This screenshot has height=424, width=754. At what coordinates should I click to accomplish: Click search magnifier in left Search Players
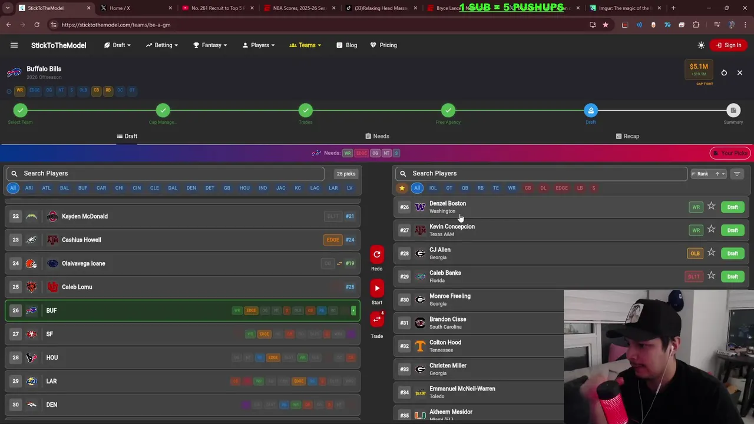14,174
